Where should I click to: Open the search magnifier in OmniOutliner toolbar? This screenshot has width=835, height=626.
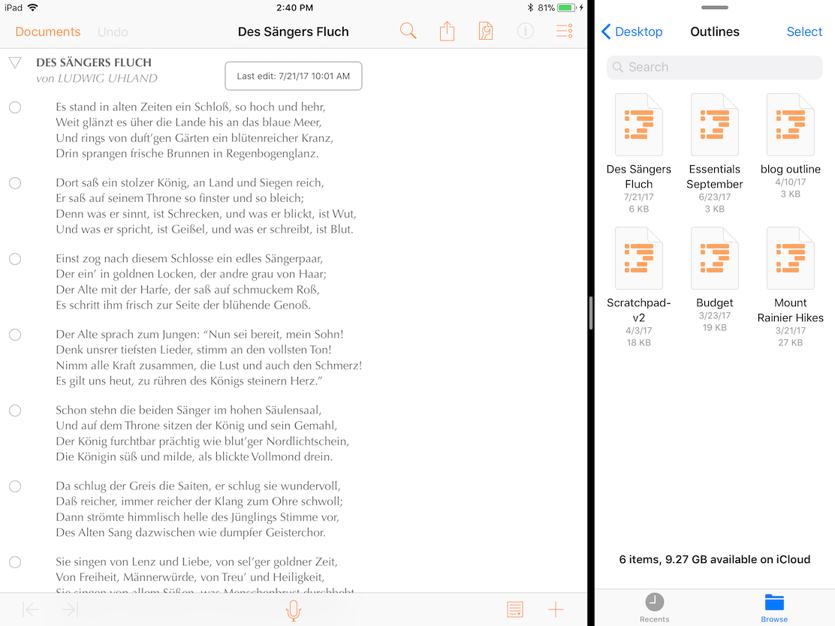pos(408,32)
